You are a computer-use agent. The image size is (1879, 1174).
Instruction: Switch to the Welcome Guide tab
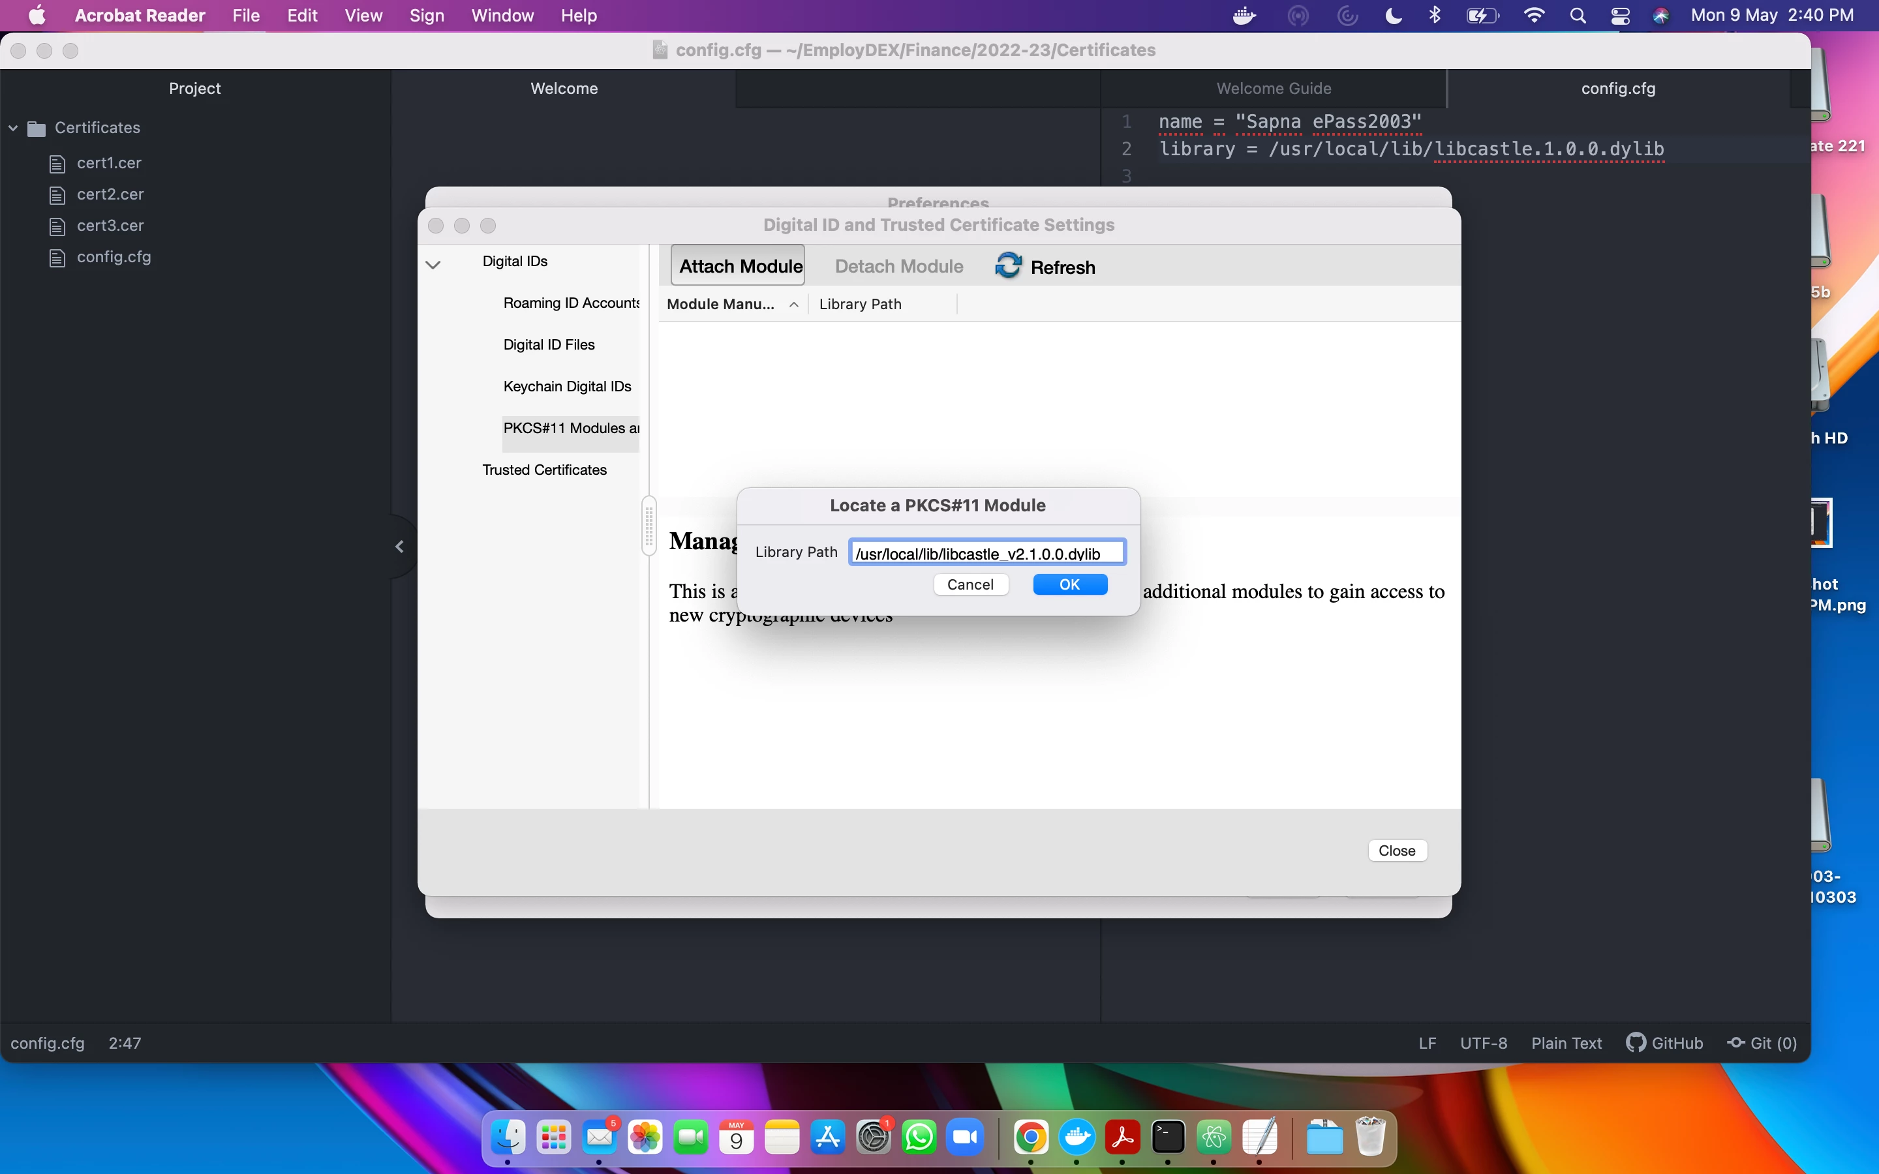tap(1274, 89)
